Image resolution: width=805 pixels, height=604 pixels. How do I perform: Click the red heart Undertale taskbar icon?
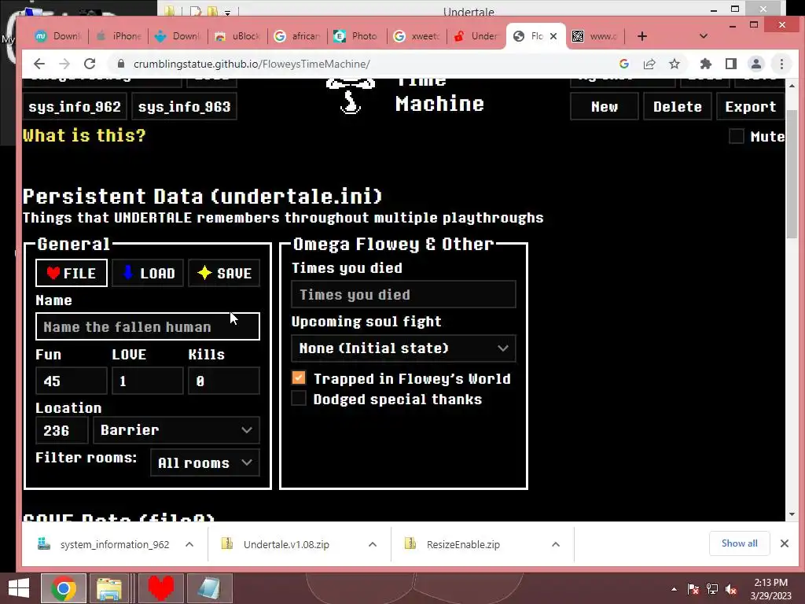(x=160, y=588)
